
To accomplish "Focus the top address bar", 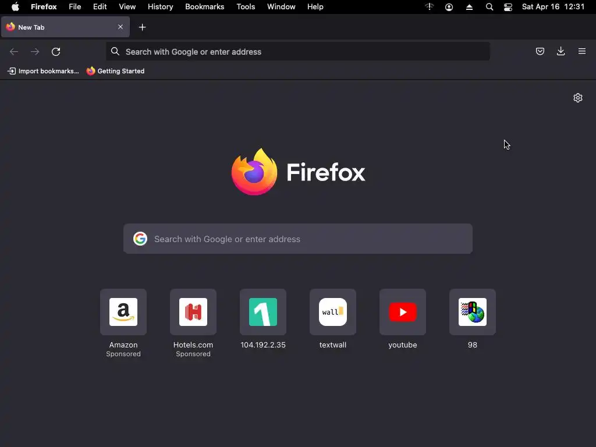I will (x=297, y=51).
